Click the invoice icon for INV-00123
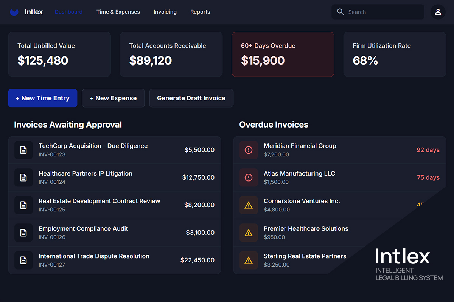The image size is (454, 302). tap(23, 150)
